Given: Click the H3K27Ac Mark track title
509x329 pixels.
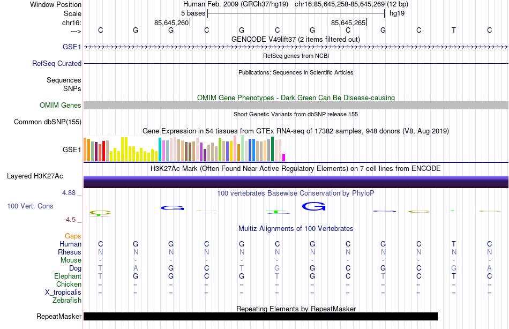Looking at the screenshot, I should pyautogui.click(x=295, y=169).
